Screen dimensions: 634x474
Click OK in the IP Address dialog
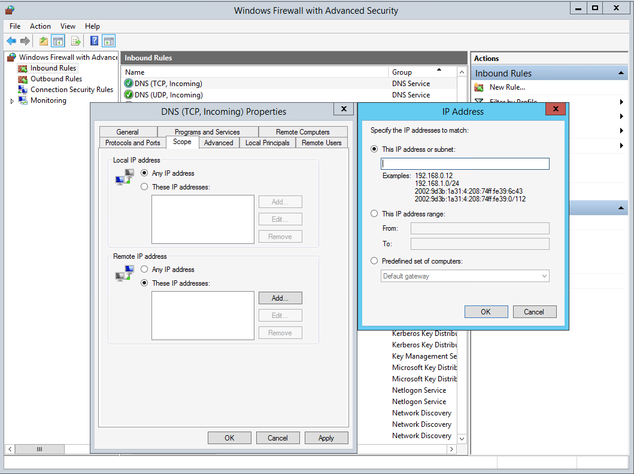point(486,311)
